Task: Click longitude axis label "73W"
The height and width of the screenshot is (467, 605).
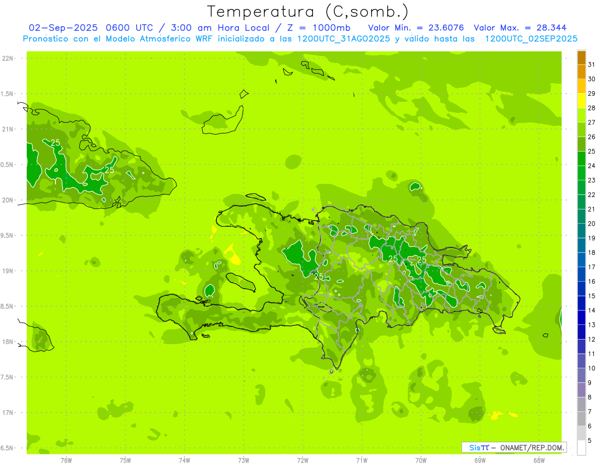Action: click(x=244, y=460)
